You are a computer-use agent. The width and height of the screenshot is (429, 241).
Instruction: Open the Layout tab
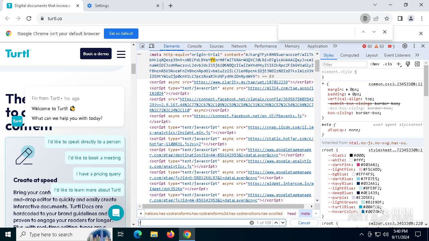372,55
